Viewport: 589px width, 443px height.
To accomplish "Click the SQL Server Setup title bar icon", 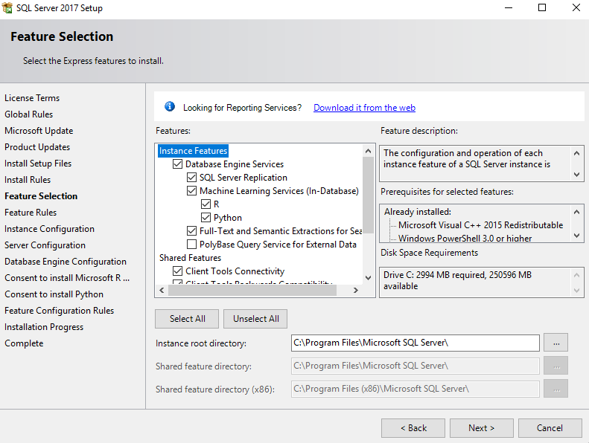I will click(7, 7).
